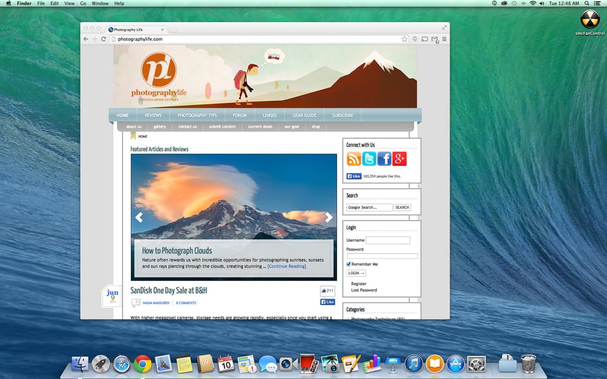Go to REVIEWS in the site navigation
This screenshot has width=607, height=379.
(x=153, y=115)
